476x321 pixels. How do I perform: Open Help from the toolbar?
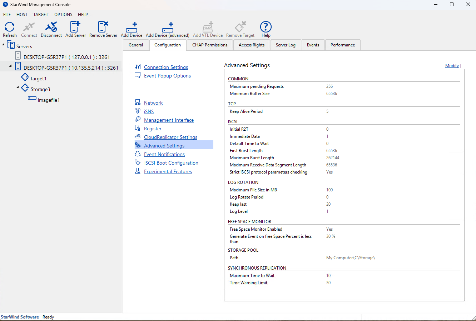tap(266, 27)
